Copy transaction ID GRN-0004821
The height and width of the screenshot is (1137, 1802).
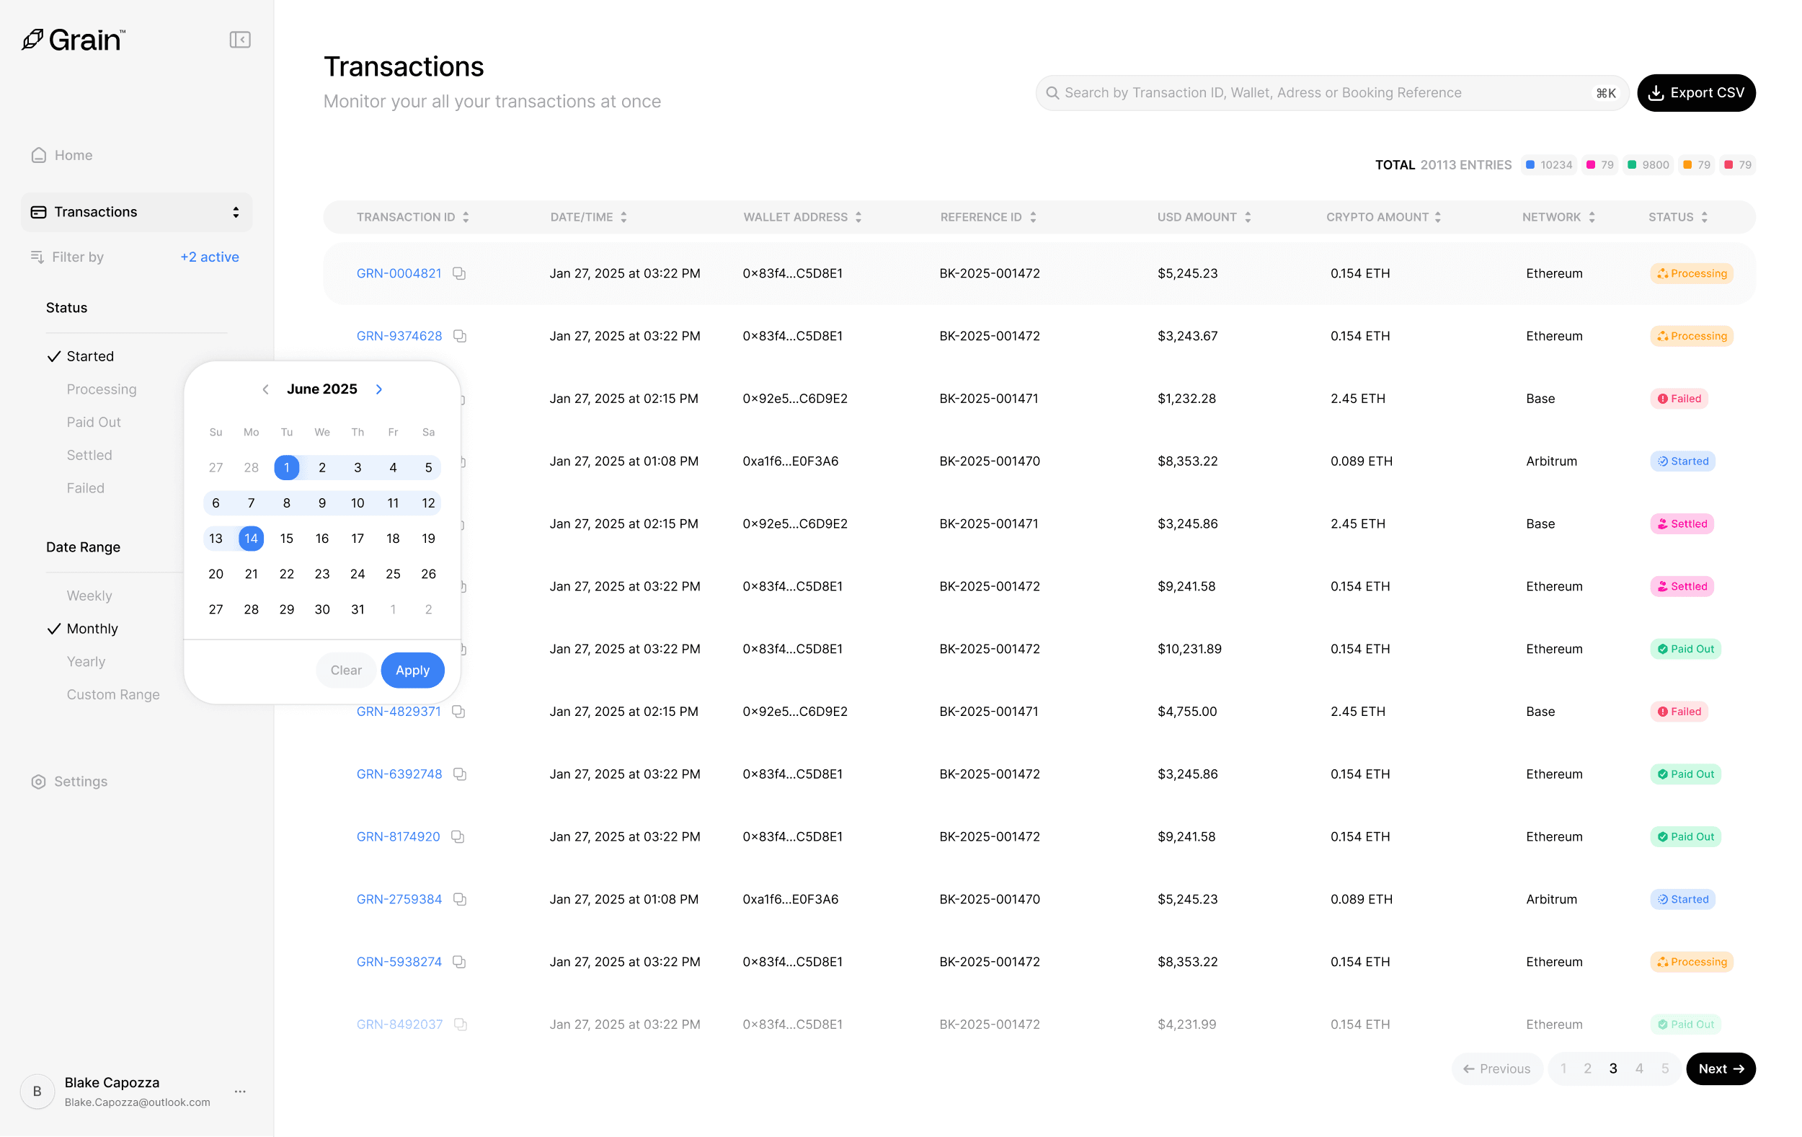459,274
